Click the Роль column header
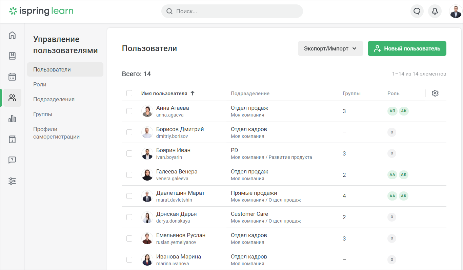 [394, 93]
